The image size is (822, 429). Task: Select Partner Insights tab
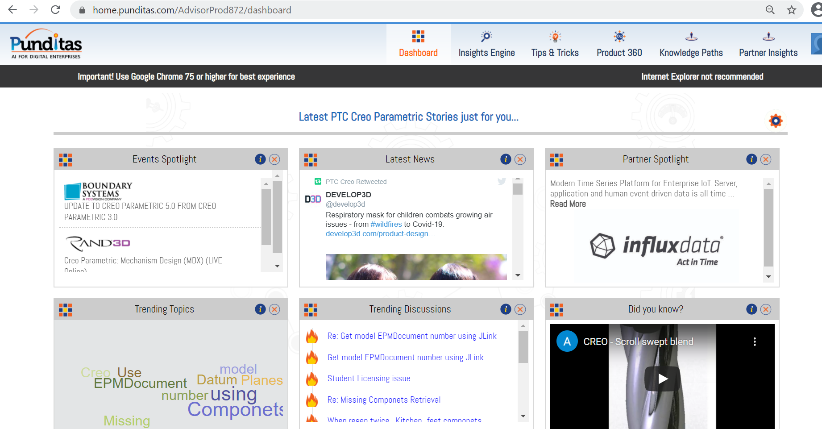pyautogui.click(x=768, y=44)
